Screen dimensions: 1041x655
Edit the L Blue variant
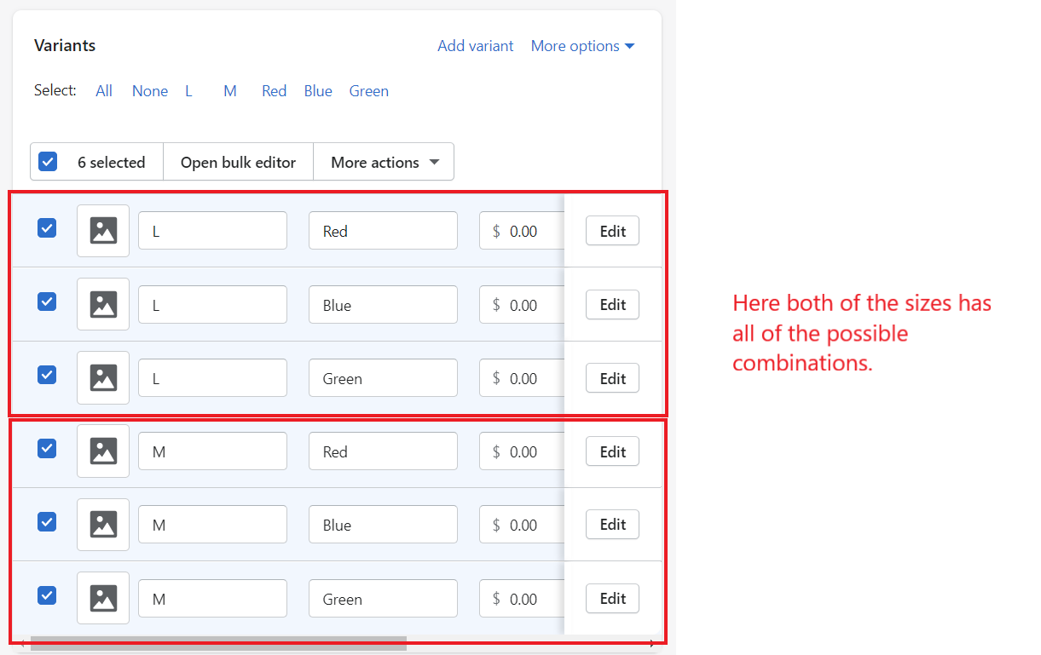[x=612, y=304]
